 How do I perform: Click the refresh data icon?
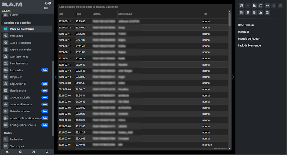[x=241, y=6]
